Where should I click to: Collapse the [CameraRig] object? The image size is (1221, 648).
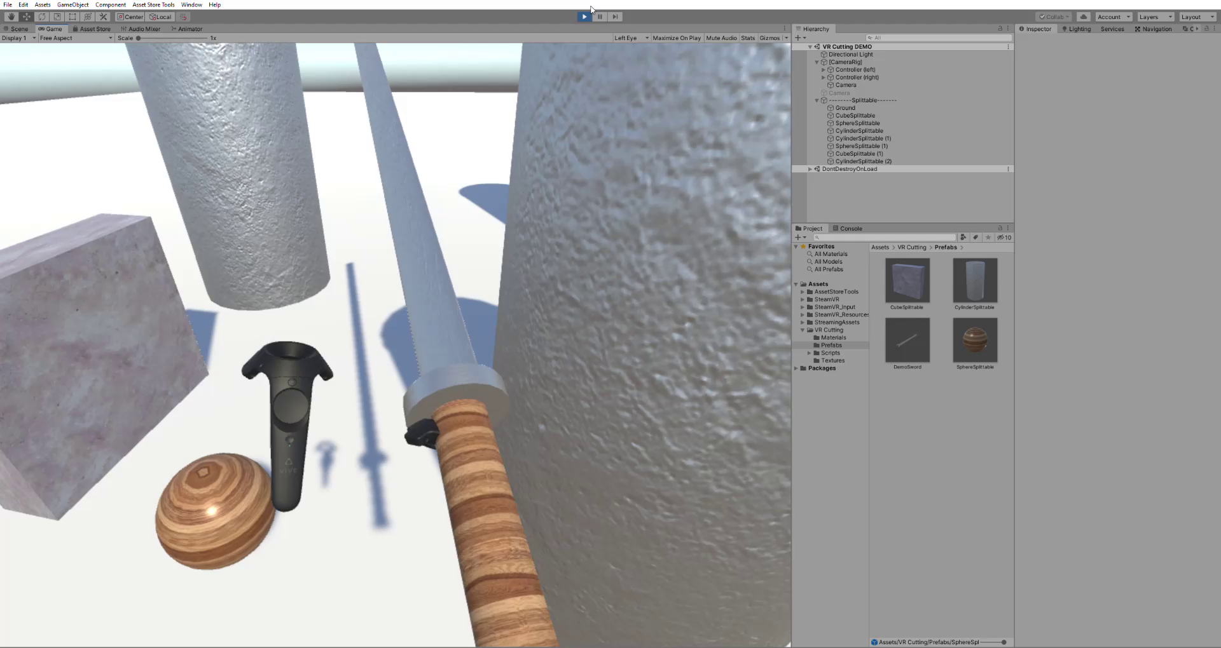click(x=817, y=62)
